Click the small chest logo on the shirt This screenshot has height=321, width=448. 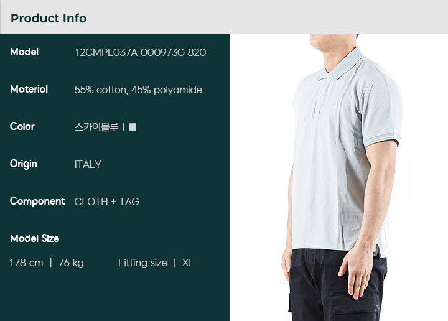tap(334, 106)
